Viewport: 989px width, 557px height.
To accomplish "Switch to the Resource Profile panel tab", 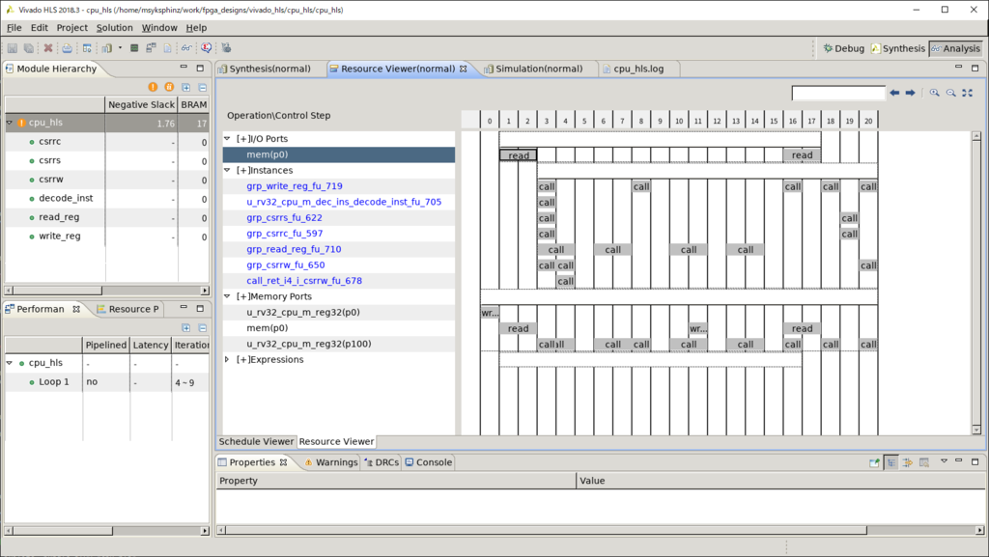I will (x=127, y=309).
